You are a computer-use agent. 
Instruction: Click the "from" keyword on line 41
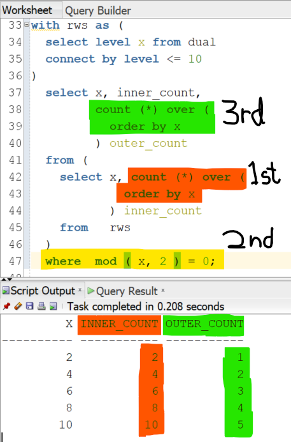(60, 160)
